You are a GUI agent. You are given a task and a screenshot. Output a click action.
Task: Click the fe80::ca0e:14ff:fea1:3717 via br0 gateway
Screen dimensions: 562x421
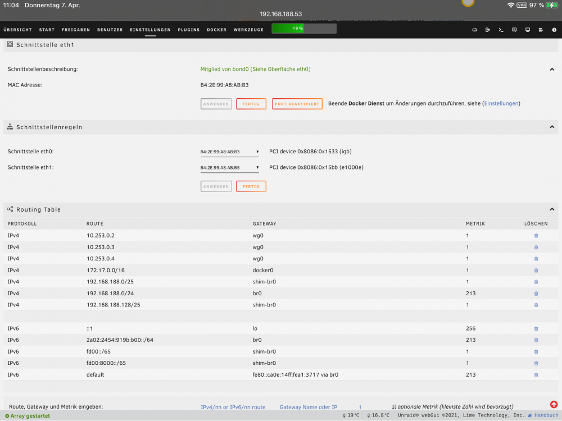[x=296, y=375]
